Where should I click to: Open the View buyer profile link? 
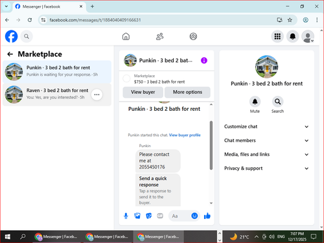point(185,135)
